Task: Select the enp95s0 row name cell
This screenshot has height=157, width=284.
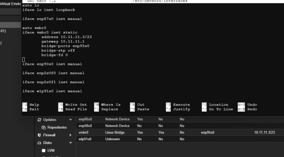Action: 85,119
